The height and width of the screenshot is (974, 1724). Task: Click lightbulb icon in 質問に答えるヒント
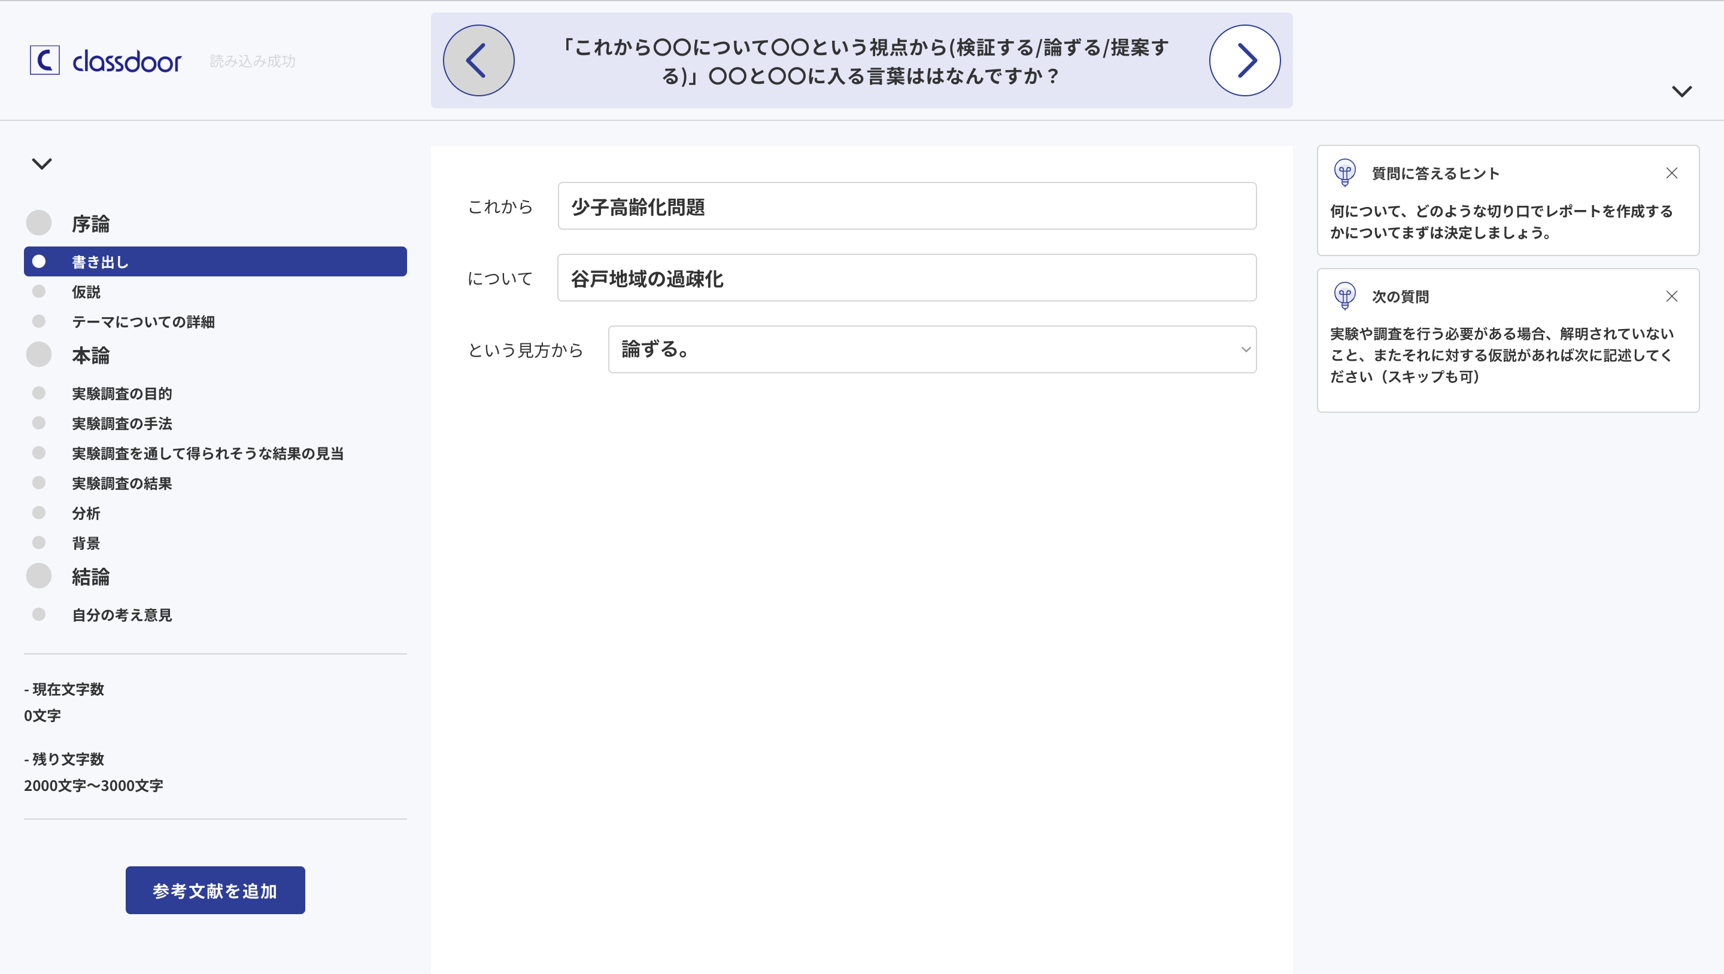(x=1344, y=172)
